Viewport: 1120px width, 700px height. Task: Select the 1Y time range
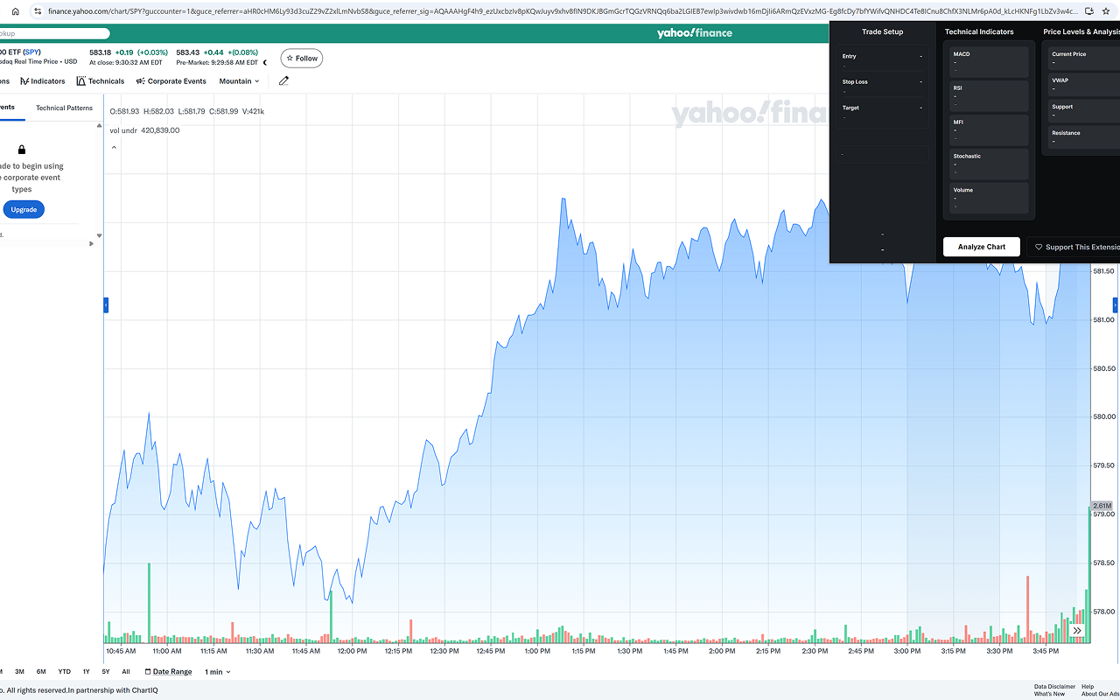pyautogui.click(x=86, y=672)
